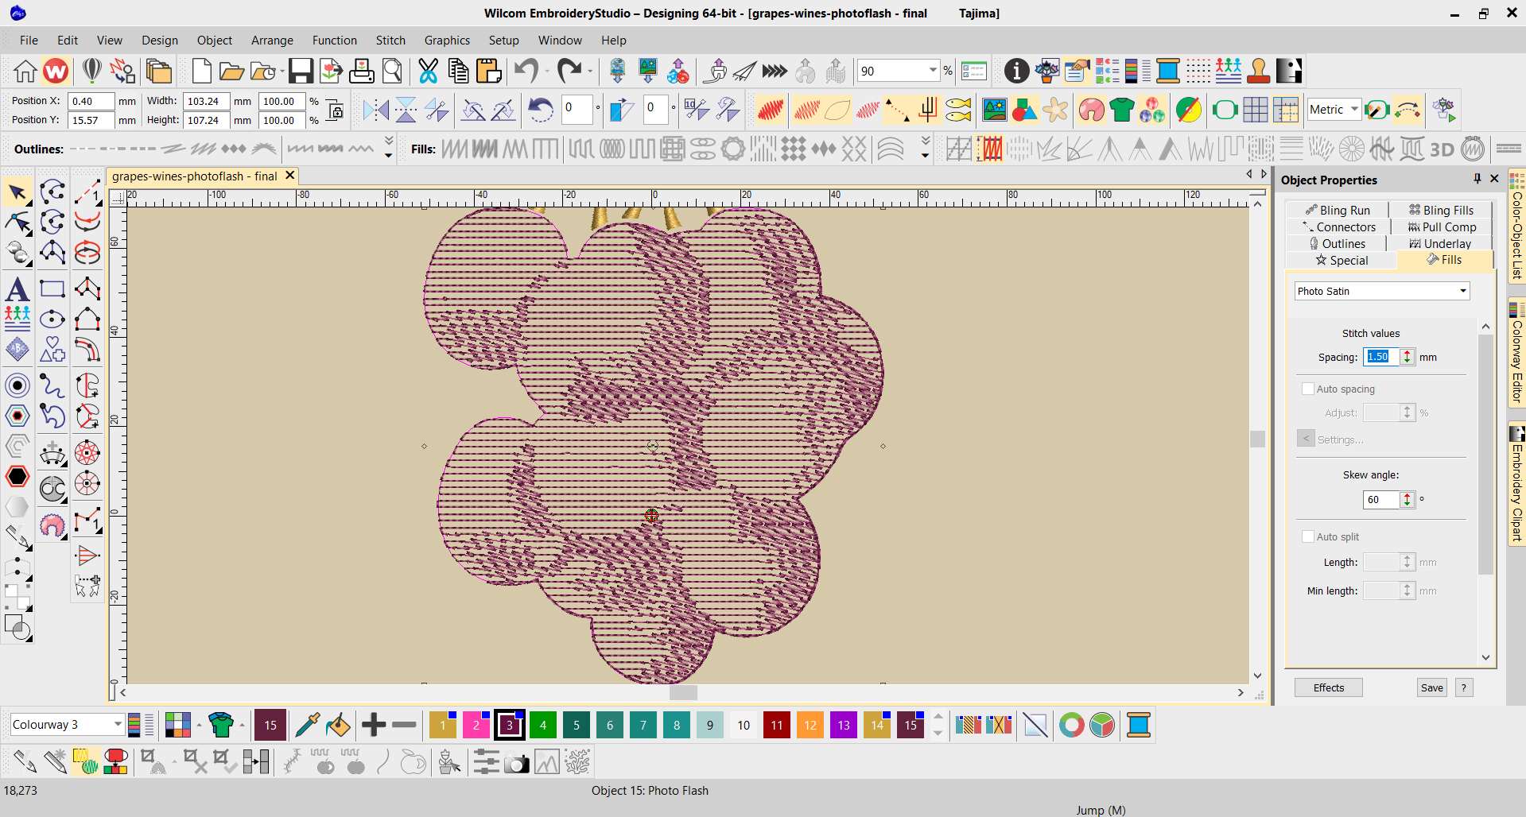Click the Print design icon
Screen dimensions: 1526x817
click(362, 72)
